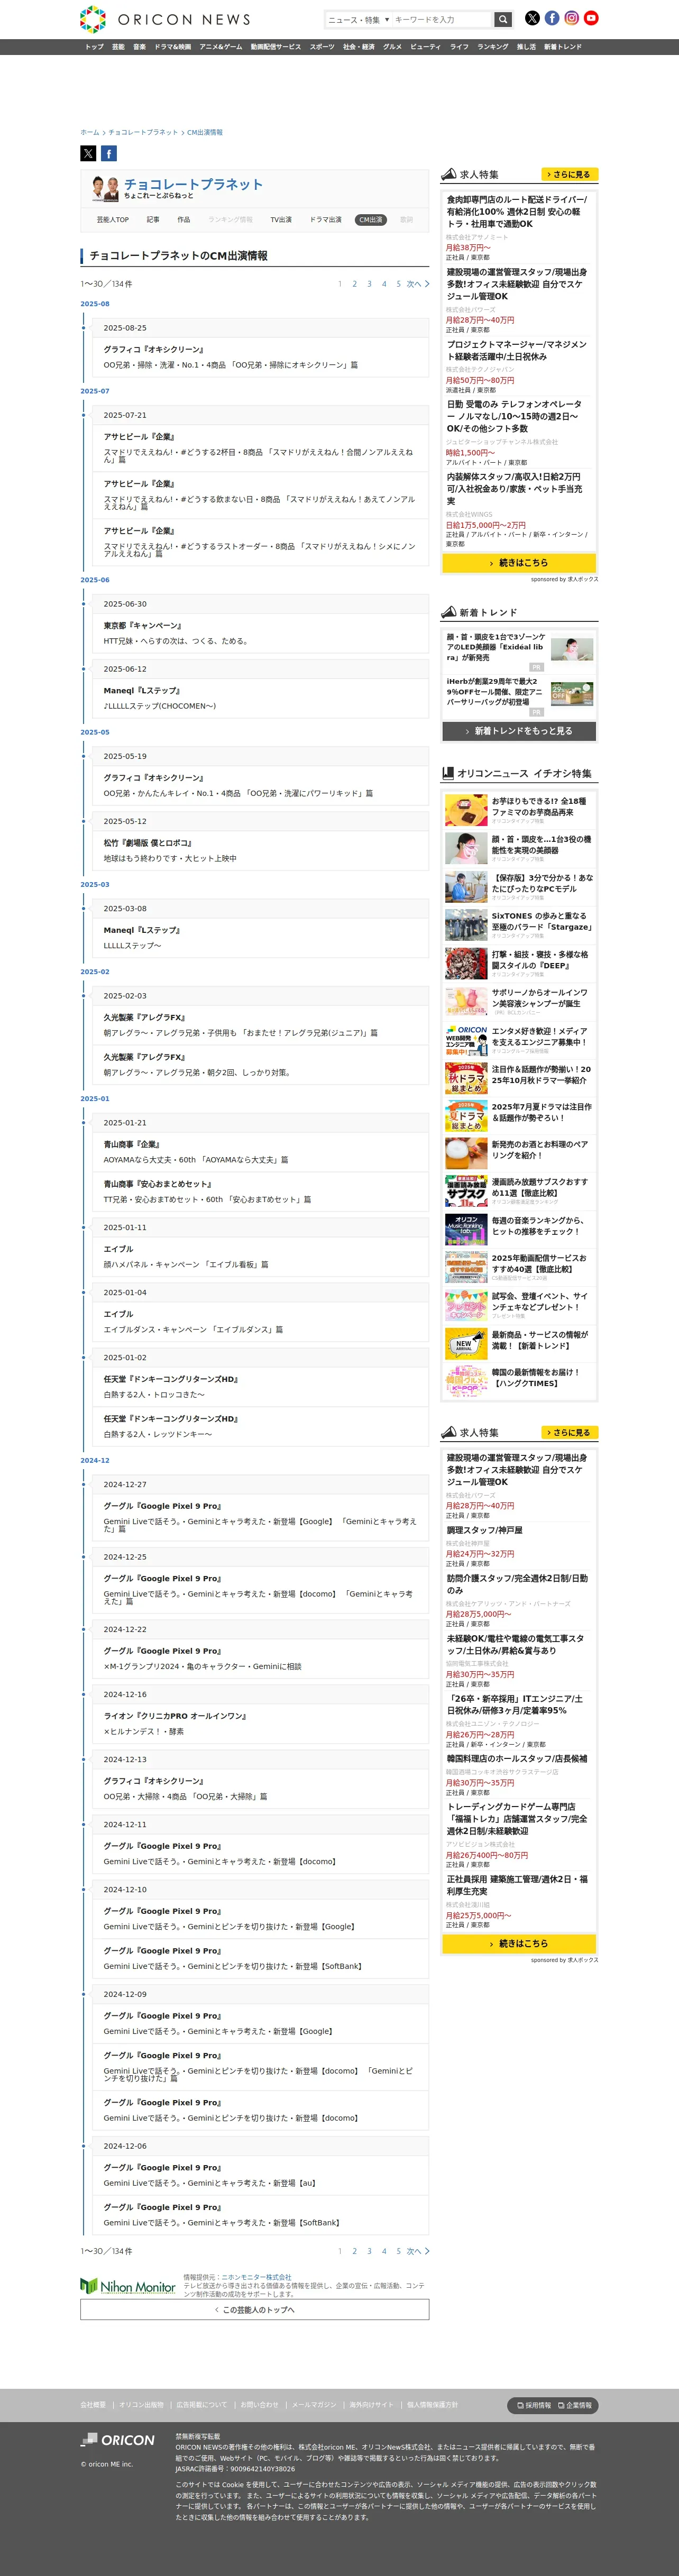Image resolution: width=679 pixels, height=2576 pixels.
Task: Open 社会・経済 in the navigation bar
Action: click(x=359, y=47)
